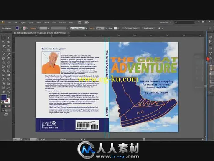Enable Draw Normal mode
The height and width of the screenshot is (161, 214).
click(x=3, y=110)
